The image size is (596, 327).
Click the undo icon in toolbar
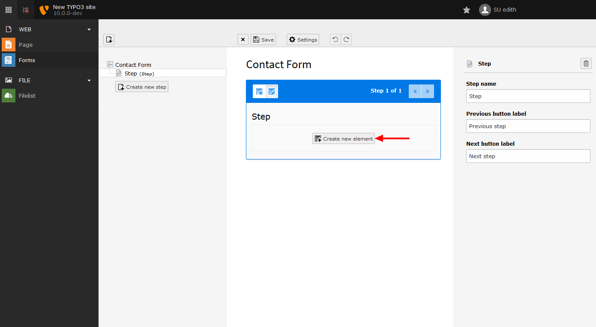pyautogui.click(x=335, y=39)
